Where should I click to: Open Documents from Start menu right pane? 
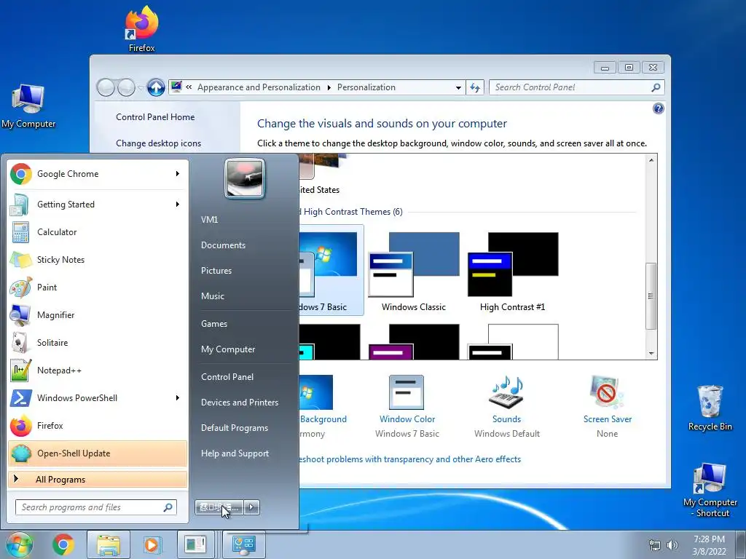coord(223,245)
